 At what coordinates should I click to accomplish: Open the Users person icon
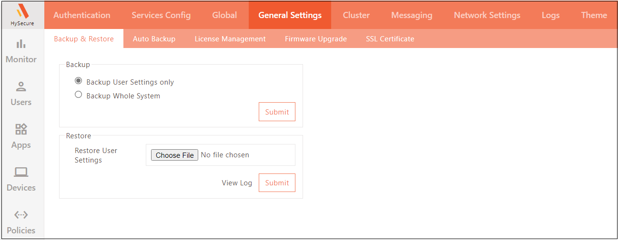click(21, 87)
